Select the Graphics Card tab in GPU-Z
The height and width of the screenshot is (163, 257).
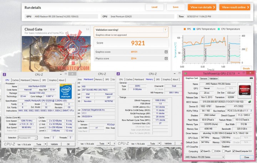click(x=192, y=78)
